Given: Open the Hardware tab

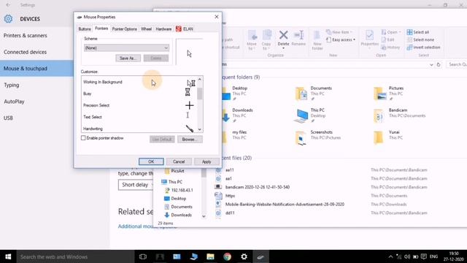Looking at the screenshot, I should (163, 29).
